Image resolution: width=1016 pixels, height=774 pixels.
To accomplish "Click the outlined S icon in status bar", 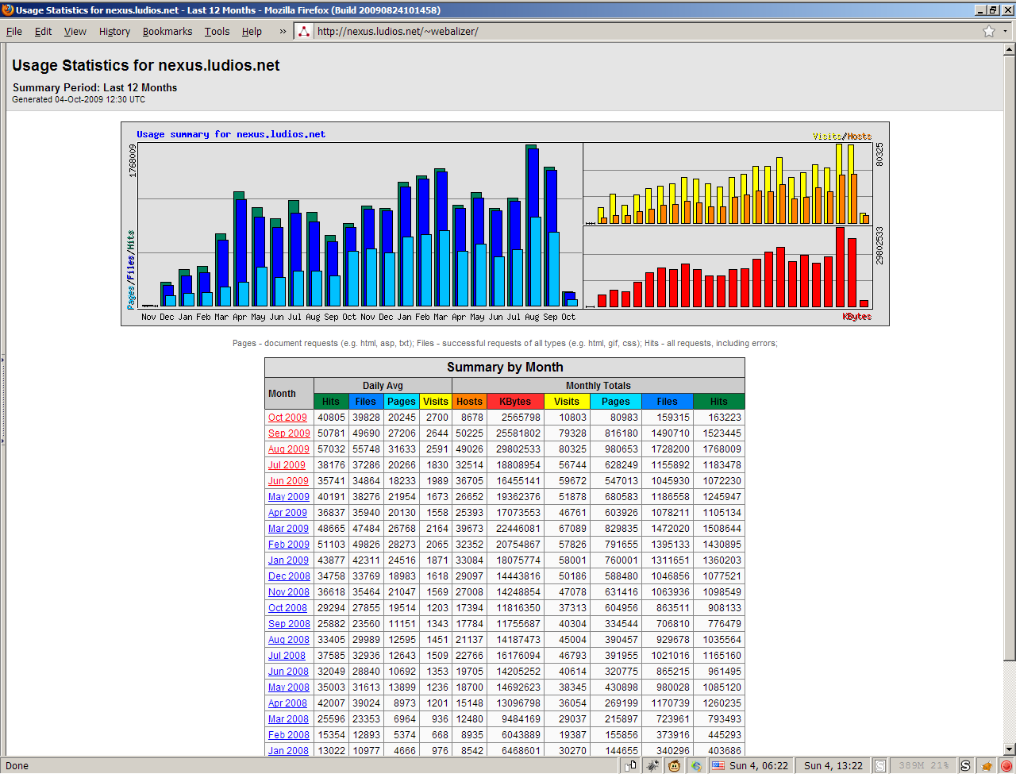I will click(879, 765).
